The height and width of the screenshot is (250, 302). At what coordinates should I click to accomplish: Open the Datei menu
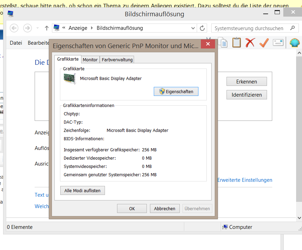click(x=16, y=43)
